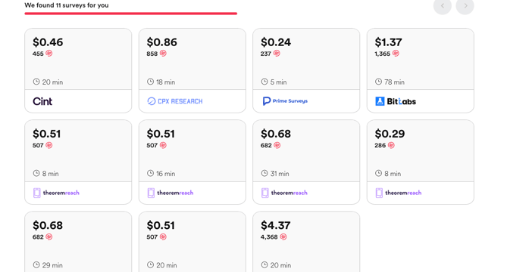The image size is (507, 272).
Task: Click the '286' points value
Action: click(x=380, y=145)
